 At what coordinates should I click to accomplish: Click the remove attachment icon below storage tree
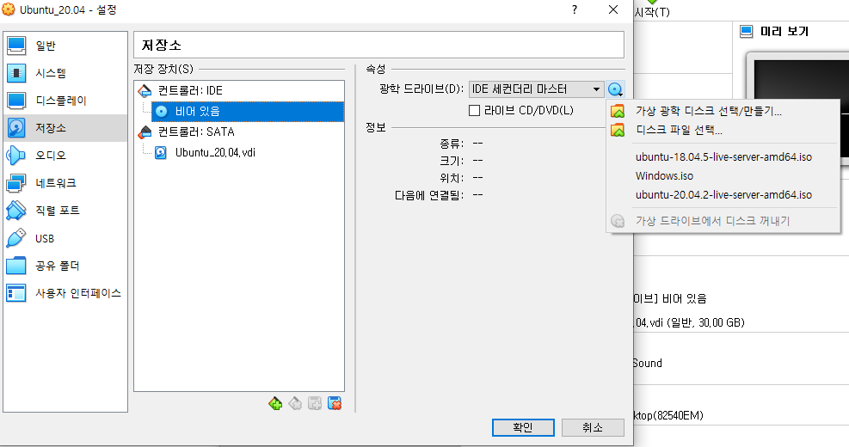tap(335, 403)
